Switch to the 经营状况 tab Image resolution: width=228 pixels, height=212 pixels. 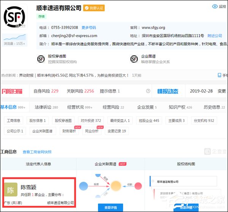click(80, 107)
